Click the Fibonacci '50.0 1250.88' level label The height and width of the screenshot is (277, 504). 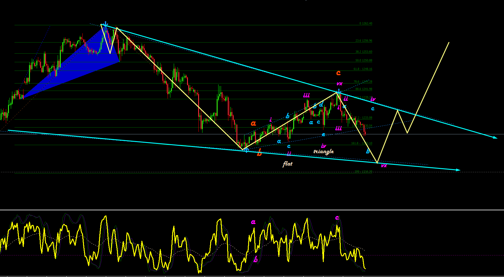tap(364, 60)
